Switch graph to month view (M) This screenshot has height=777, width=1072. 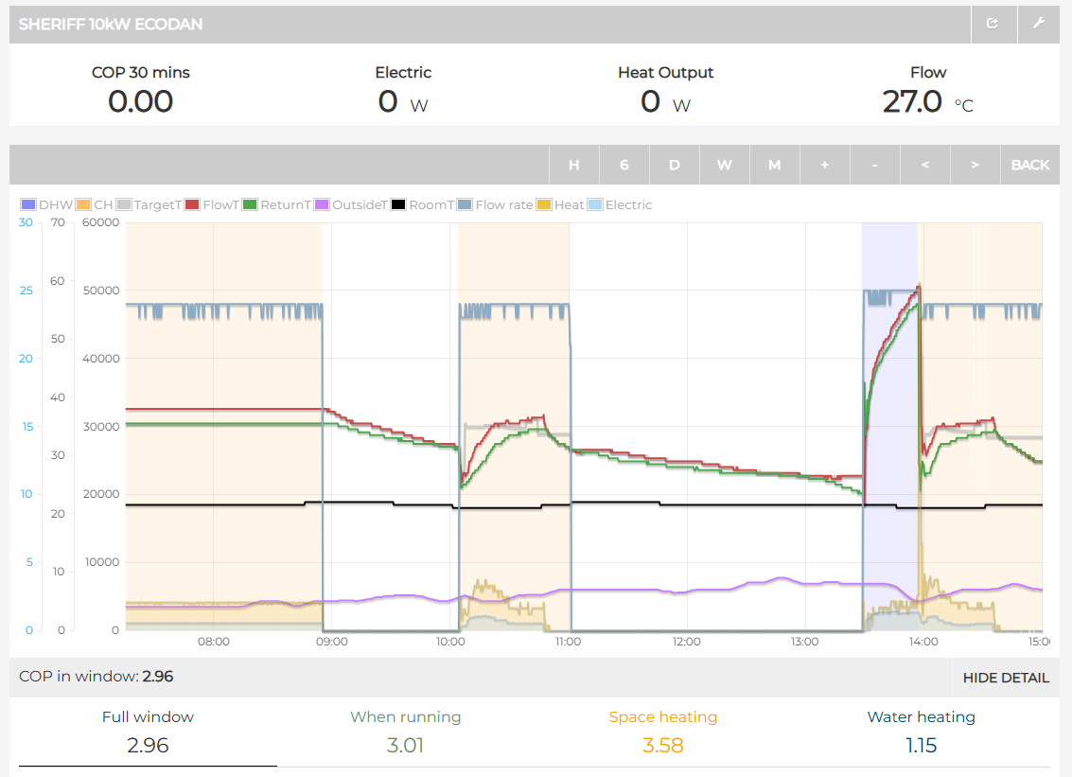(x=774, y=165)
